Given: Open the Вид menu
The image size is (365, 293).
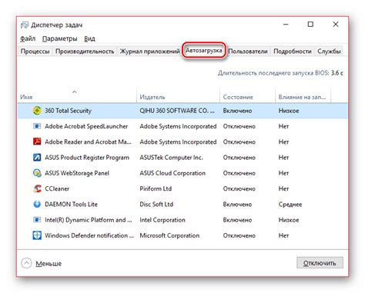Looking at the screenshot, I should [89, 38].
